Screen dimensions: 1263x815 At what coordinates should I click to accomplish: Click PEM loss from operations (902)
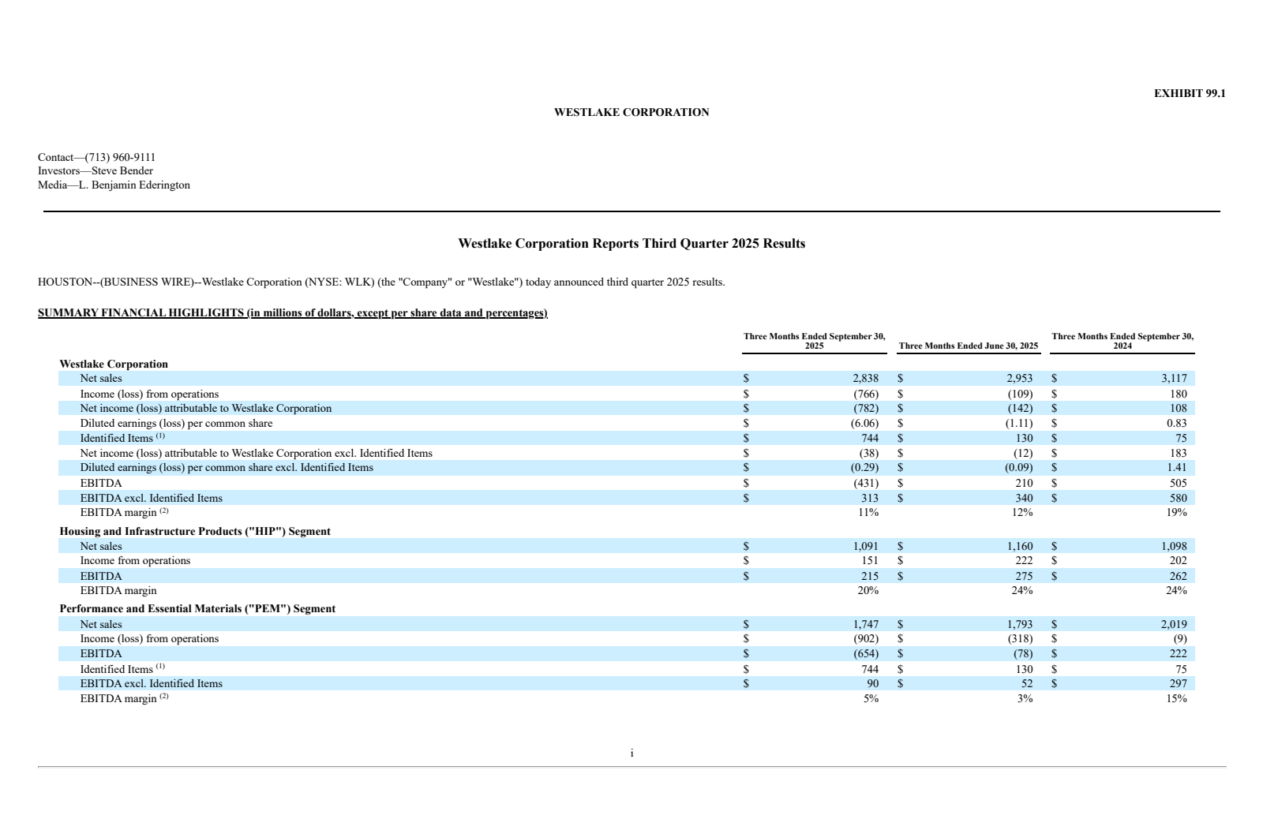(x=865, y=638)
